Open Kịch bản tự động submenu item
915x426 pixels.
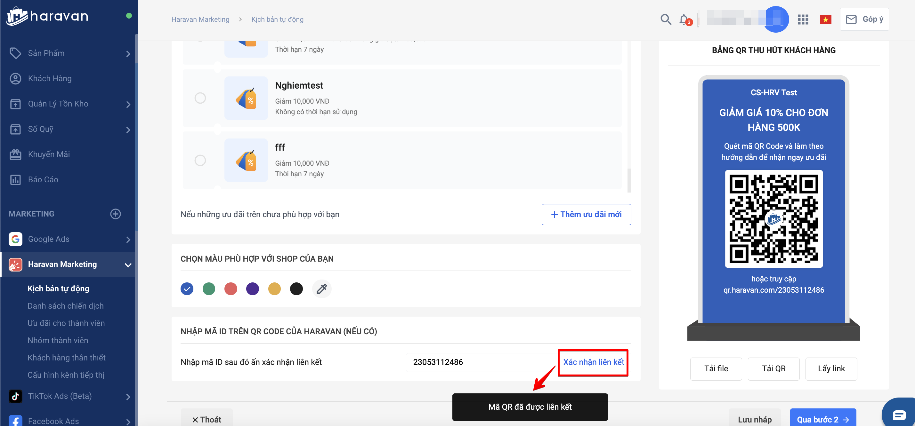point(58,289)
